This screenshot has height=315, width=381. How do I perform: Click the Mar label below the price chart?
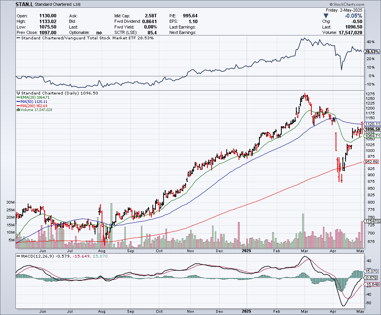tap(304, 251)
